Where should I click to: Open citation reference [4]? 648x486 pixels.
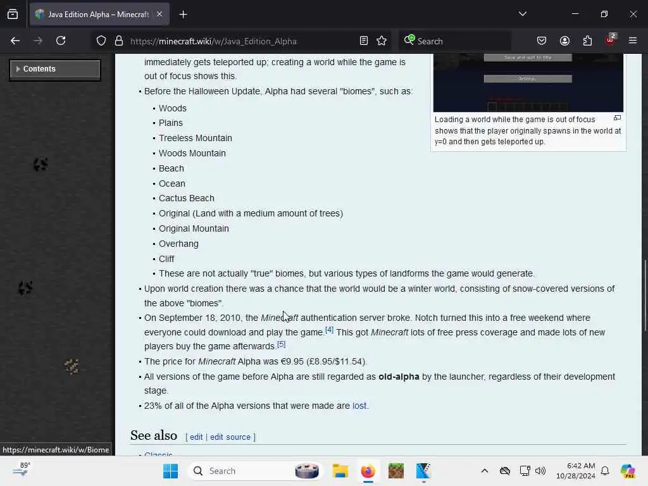coord(329,330)
